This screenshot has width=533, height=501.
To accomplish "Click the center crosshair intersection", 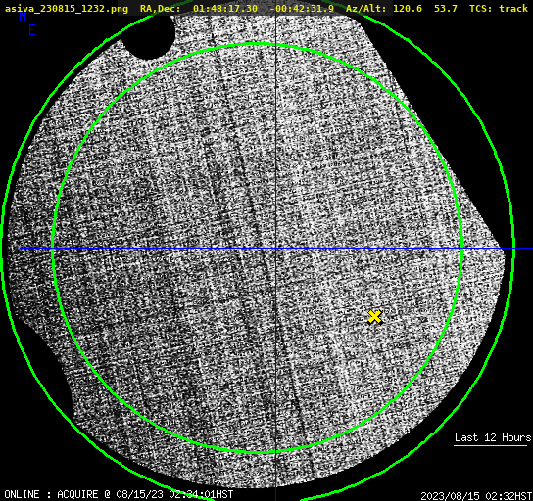I will tap(275, 249).
